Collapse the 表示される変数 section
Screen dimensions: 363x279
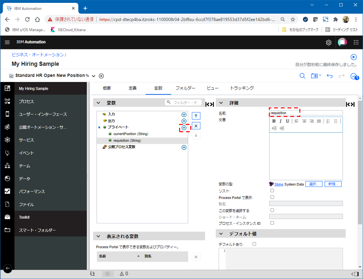(98, 236)
